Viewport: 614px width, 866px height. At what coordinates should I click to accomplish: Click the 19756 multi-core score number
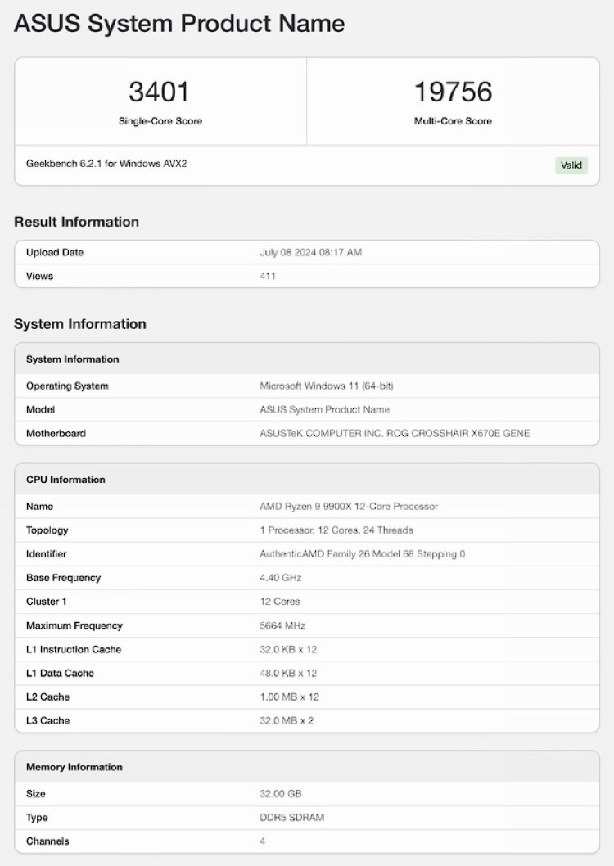(x=453, y=92)
